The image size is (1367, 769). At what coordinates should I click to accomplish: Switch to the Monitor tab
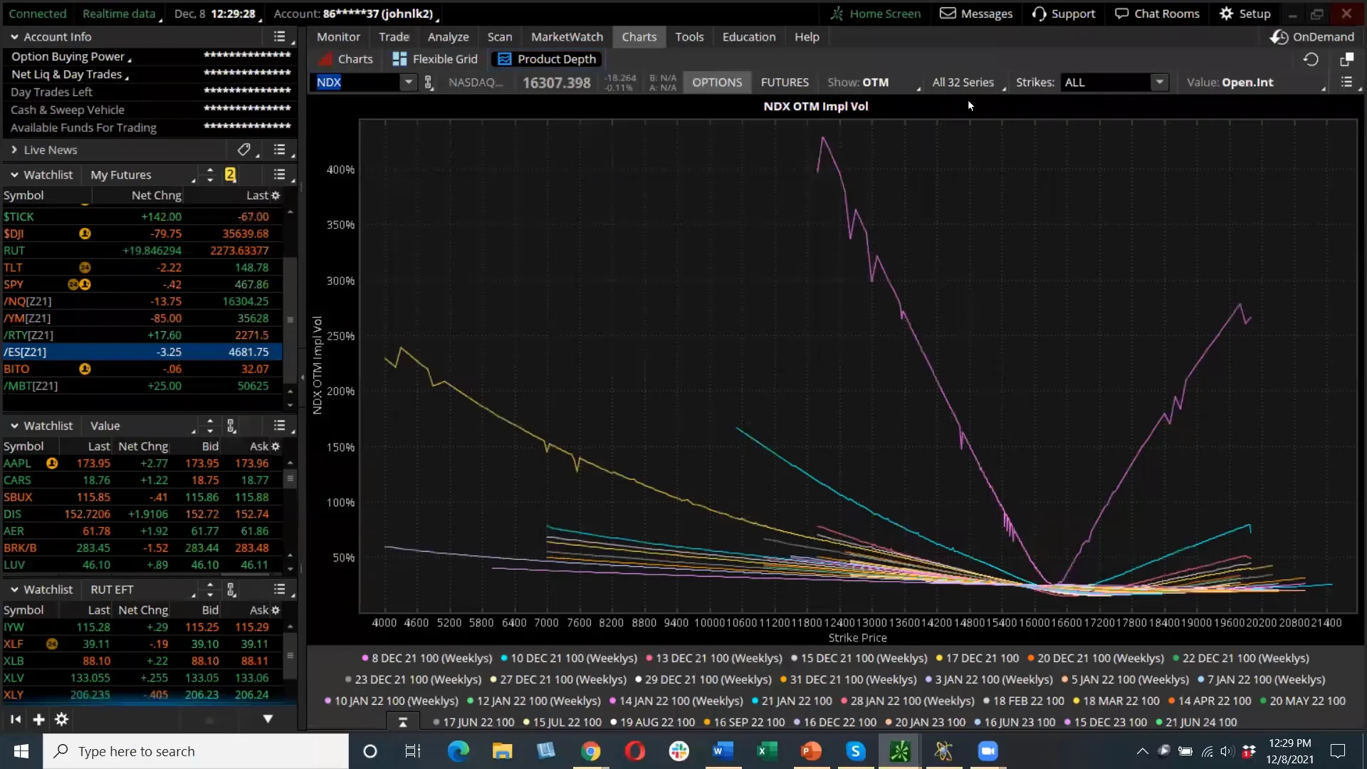(x=338, y=36)
